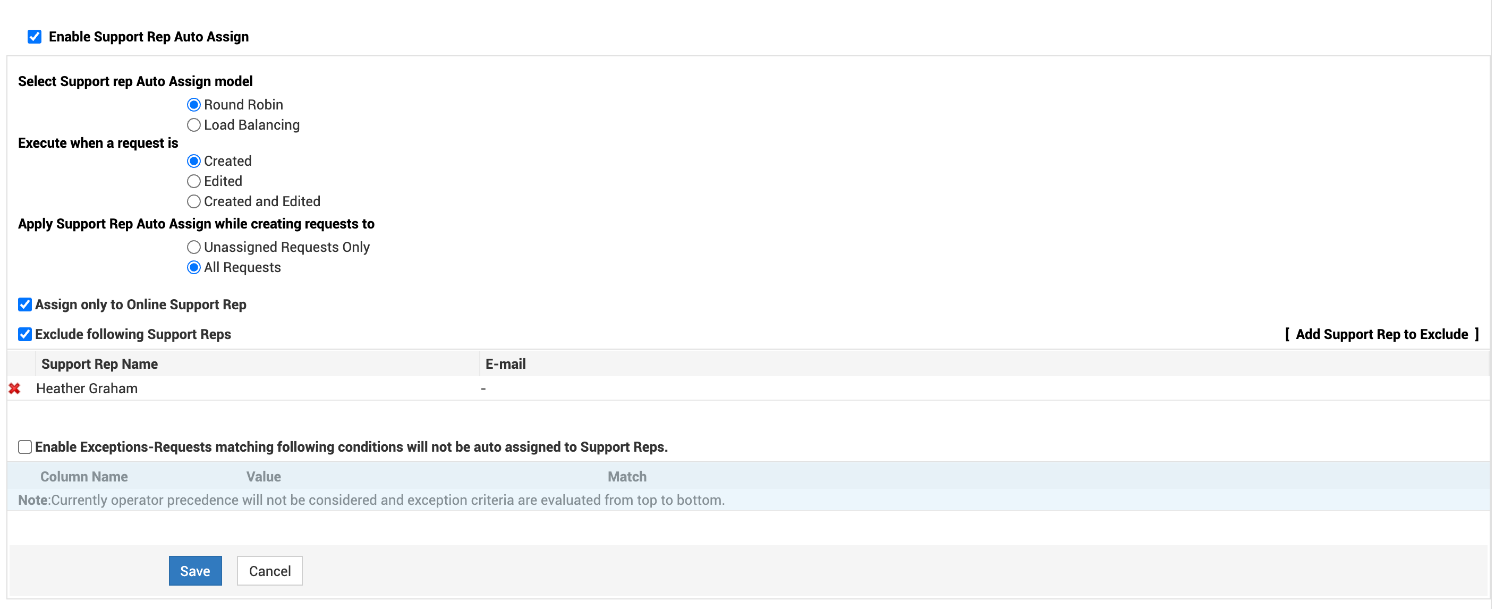This screenshot has height=609, width=1495.
Task: Click E-mail column header
Action: 505,364
